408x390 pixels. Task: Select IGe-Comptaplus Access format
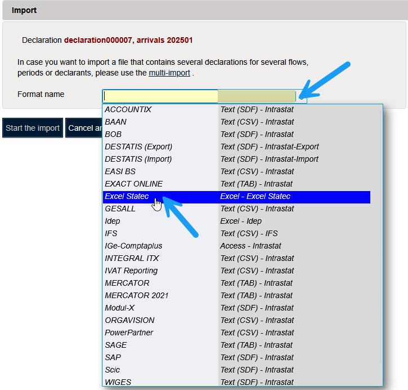pyautogui.click(x=133, y=246)
